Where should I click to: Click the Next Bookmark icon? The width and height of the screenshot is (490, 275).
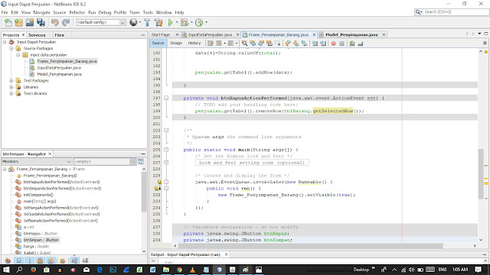click(x=296, y=44)
